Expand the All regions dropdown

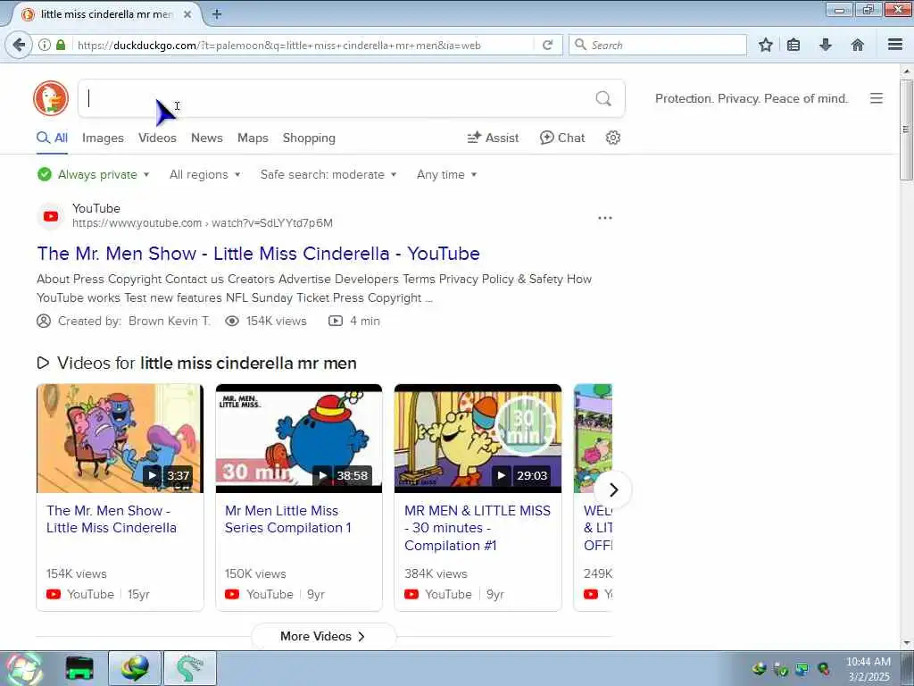coord(204,174)
